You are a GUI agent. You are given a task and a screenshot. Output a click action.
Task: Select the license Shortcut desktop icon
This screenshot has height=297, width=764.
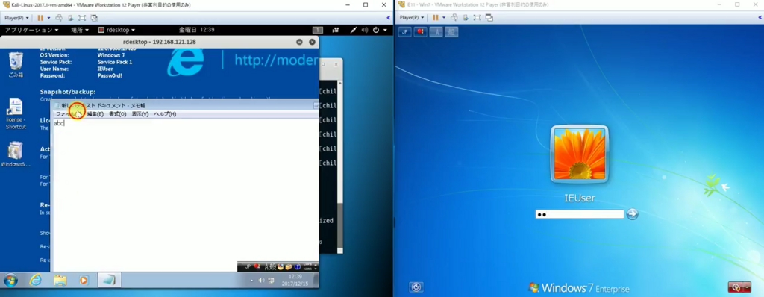16,113
